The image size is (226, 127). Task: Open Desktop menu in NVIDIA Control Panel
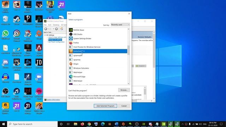pyautogui.click(x=56, y=25)
